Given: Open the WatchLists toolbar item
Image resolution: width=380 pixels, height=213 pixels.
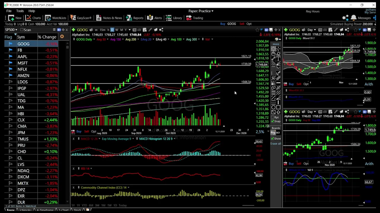Looking at the screenshot, I should click(56, 18).
